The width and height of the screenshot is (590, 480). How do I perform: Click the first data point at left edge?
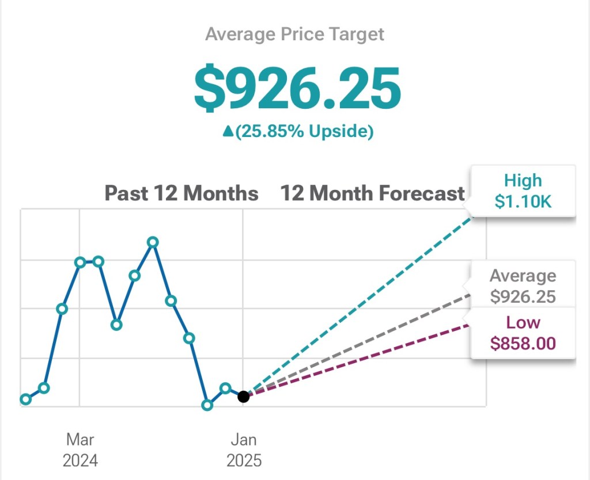point(25,399)
